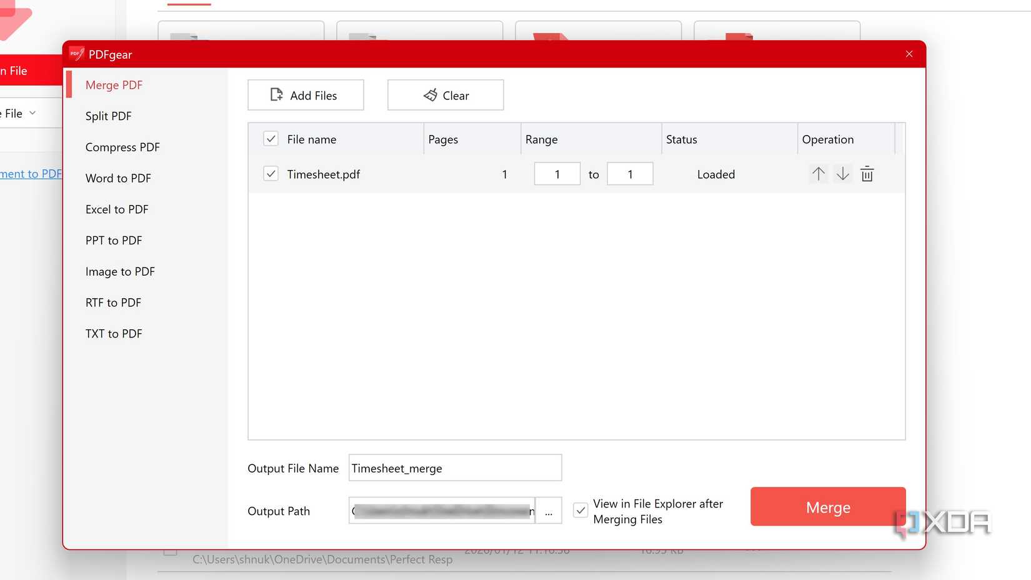Disable View in File Explorer after Merging Files
Image resolution: width=1031 pixels, height=580 pixels.
pyautogui.click(x=580, y=511)
